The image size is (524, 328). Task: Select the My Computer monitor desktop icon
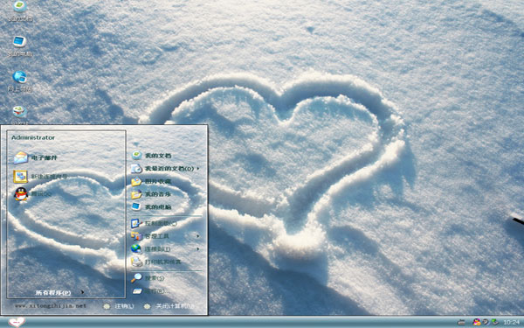pos(20,46)
